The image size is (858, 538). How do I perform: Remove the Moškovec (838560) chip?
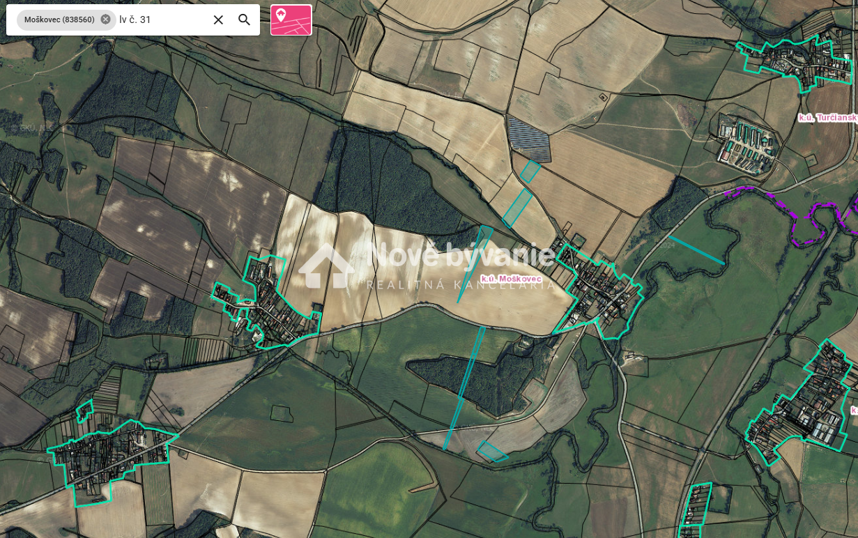tap(105, 20)
